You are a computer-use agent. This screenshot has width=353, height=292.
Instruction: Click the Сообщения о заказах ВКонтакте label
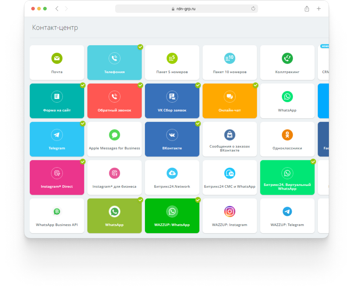(x=230, y=148)
